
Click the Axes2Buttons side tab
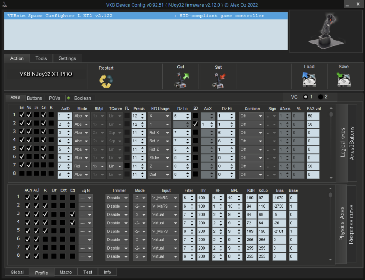(352, 143)
